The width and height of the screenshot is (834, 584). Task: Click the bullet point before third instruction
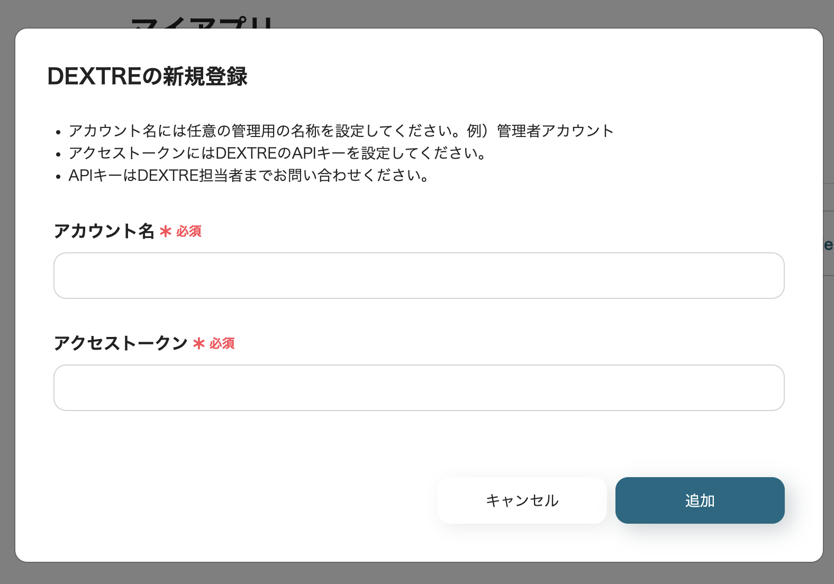pyautogui.click(x=59, y=177)
